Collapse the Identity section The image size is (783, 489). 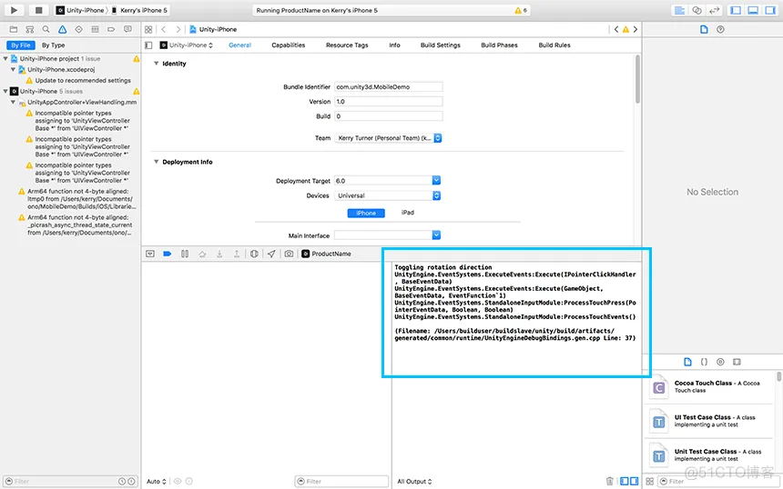[157, 64]
